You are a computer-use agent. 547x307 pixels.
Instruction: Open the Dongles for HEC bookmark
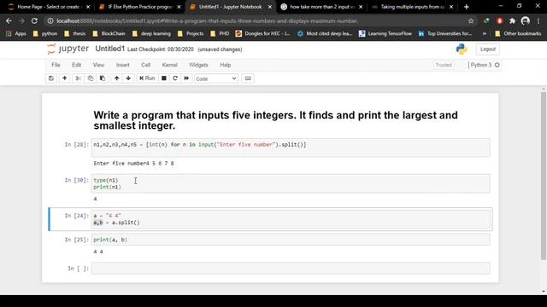pos(262,34)
